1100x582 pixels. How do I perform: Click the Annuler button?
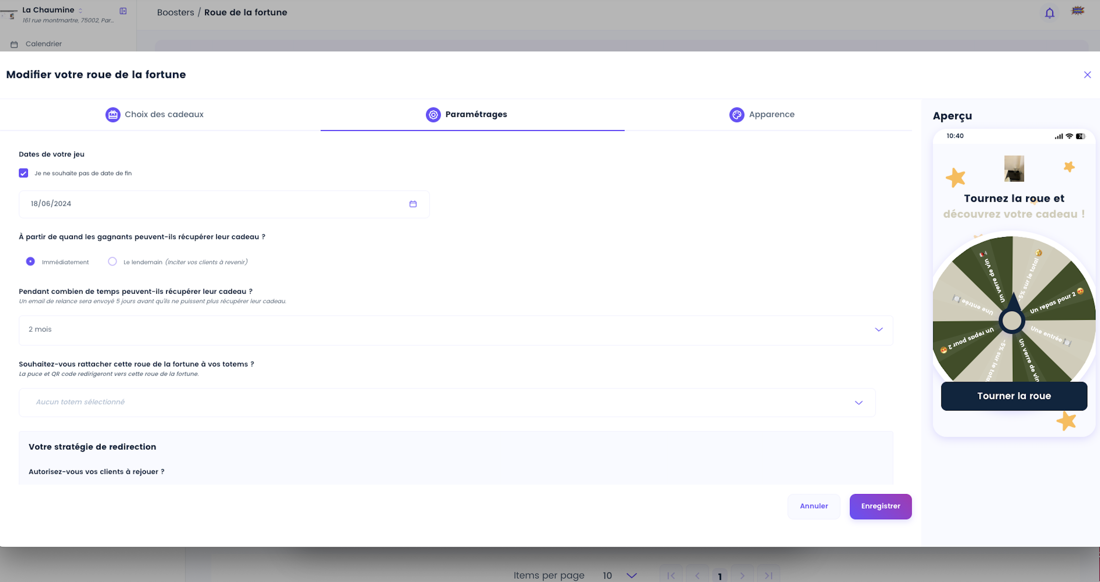[x=814, y=507]
